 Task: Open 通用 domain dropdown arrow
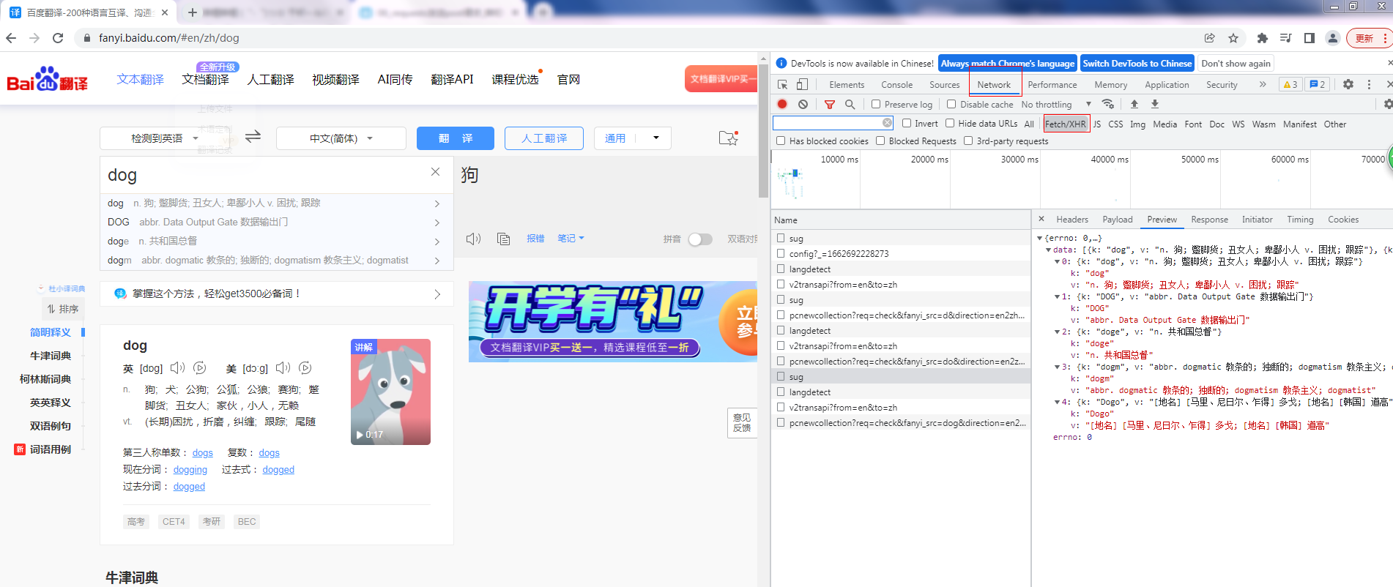coord(655,138)
